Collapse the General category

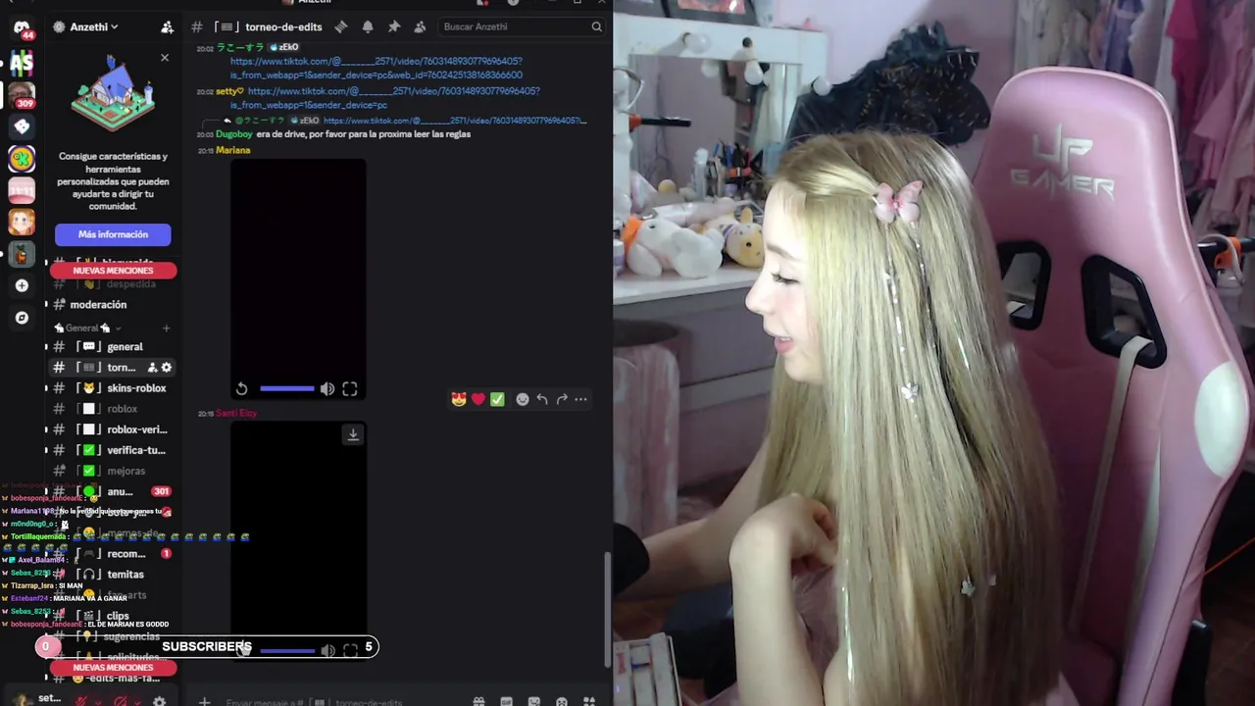pos(88,328)
